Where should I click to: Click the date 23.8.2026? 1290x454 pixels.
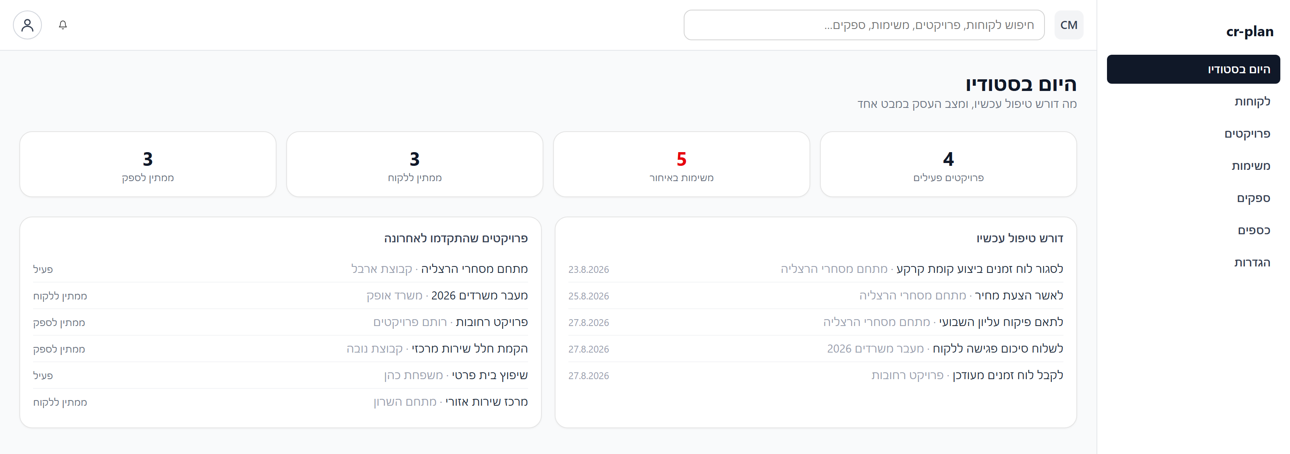tap(589, 270)
